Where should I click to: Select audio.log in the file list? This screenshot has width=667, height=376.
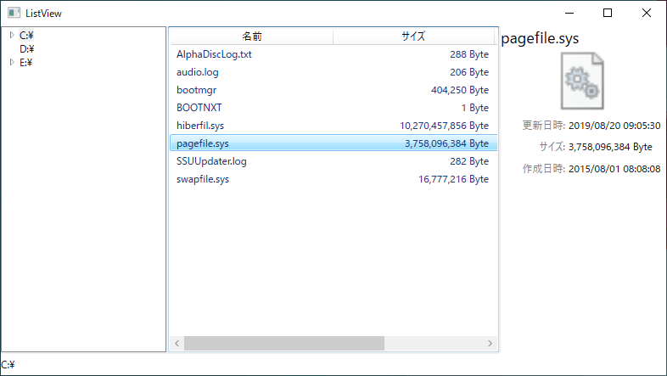pyautogui.click(x=333, y=72)
